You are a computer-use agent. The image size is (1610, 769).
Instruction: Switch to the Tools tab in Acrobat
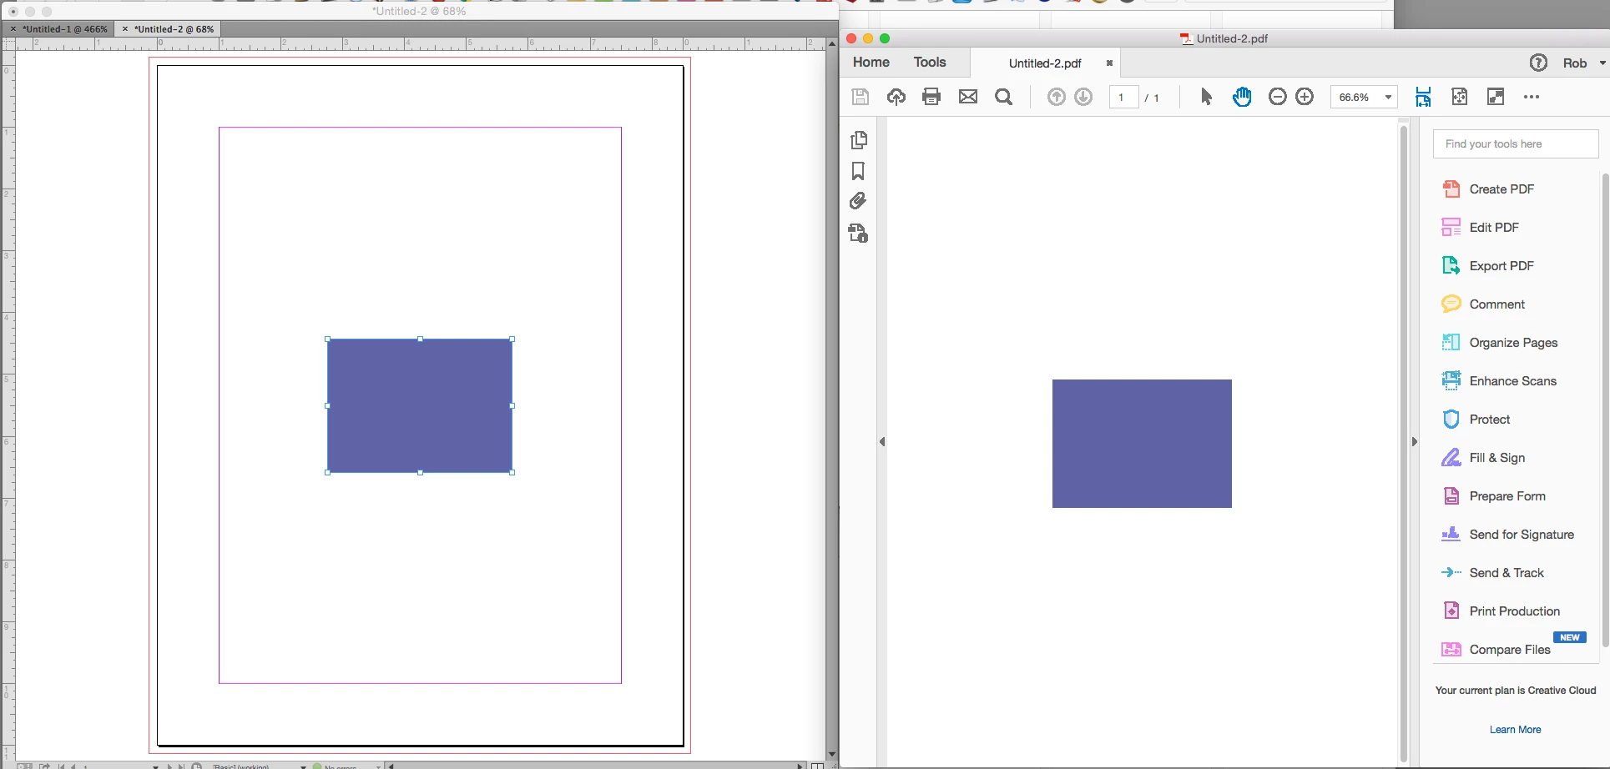click(x=930, y=63)
